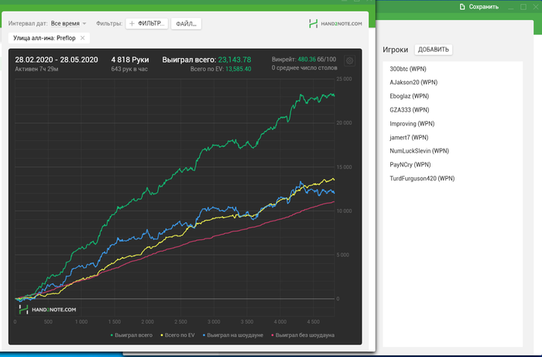Toggle the 'Выиграл без шоудауна' legend series
This screenshot has width=542, height=357.
[303, 335]
